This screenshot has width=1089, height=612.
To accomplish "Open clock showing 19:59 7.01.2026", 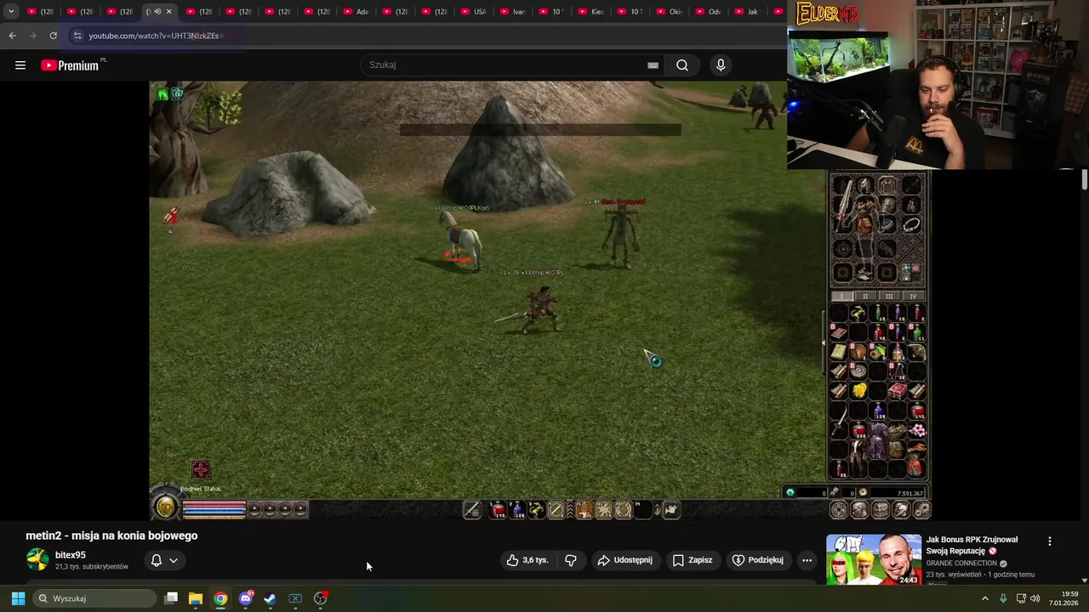I will point(1063,598).
